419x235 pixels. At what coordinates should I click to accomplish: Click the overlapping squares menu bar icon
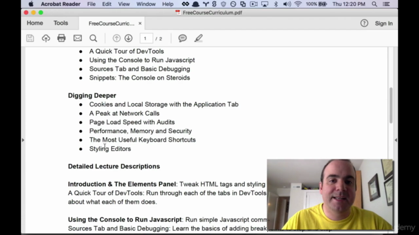243,4
